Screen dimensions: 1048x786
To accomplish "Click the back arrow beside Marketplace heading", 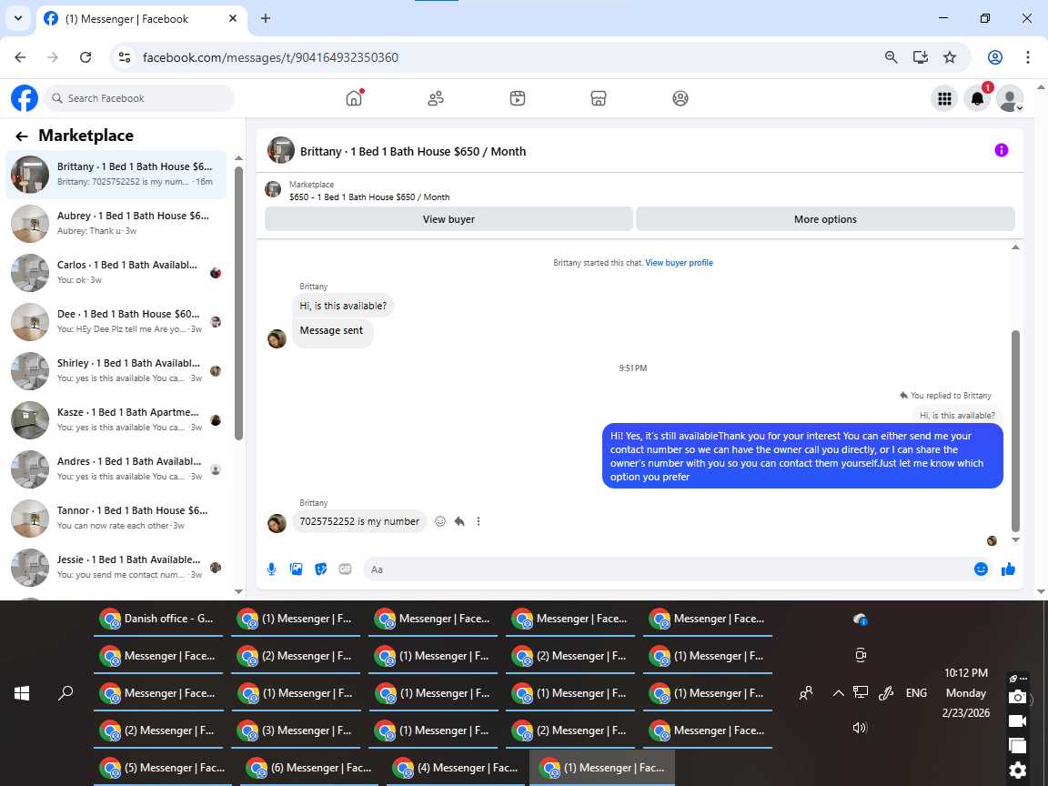I will point(22,136).
